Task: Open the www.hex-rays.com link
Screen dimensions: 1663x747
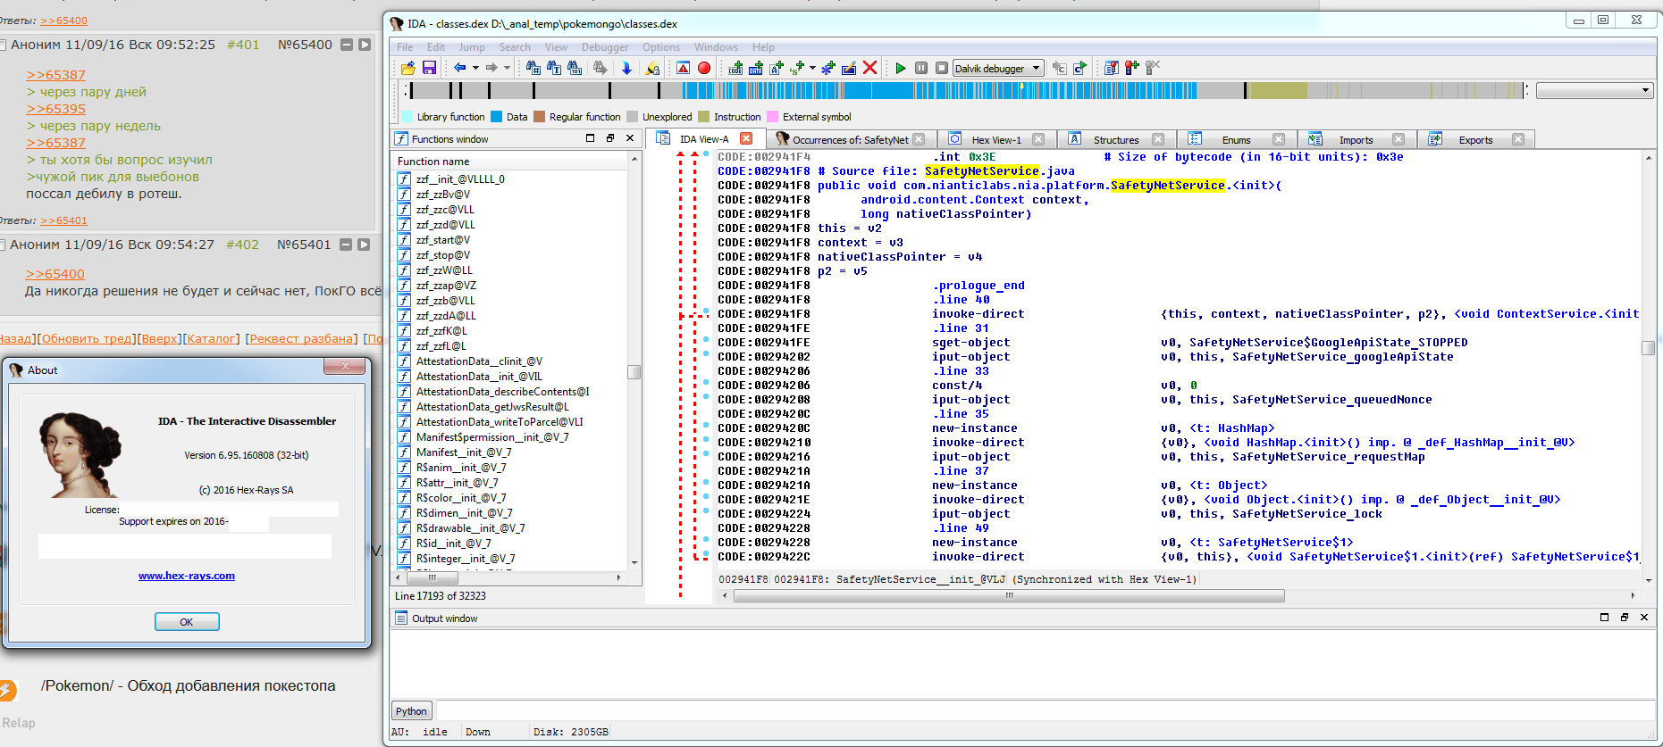Action: [x=187, y=576]
